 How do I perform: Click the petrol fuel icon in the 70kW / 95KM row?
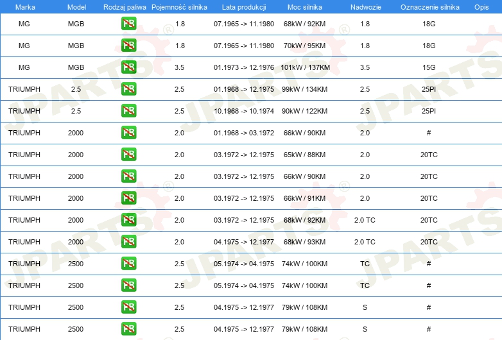tap(128, 46)
